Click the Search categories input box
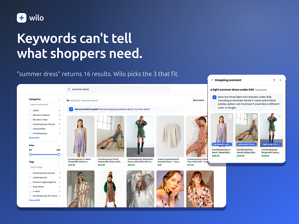This screenshot has width=299, height=224. tap(44, 105)
